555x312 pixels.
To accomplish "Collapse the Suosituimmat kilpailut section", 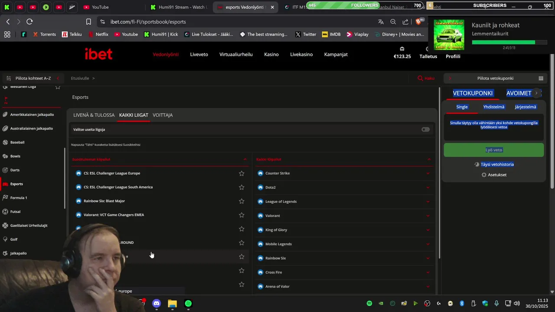I will 245,159.
